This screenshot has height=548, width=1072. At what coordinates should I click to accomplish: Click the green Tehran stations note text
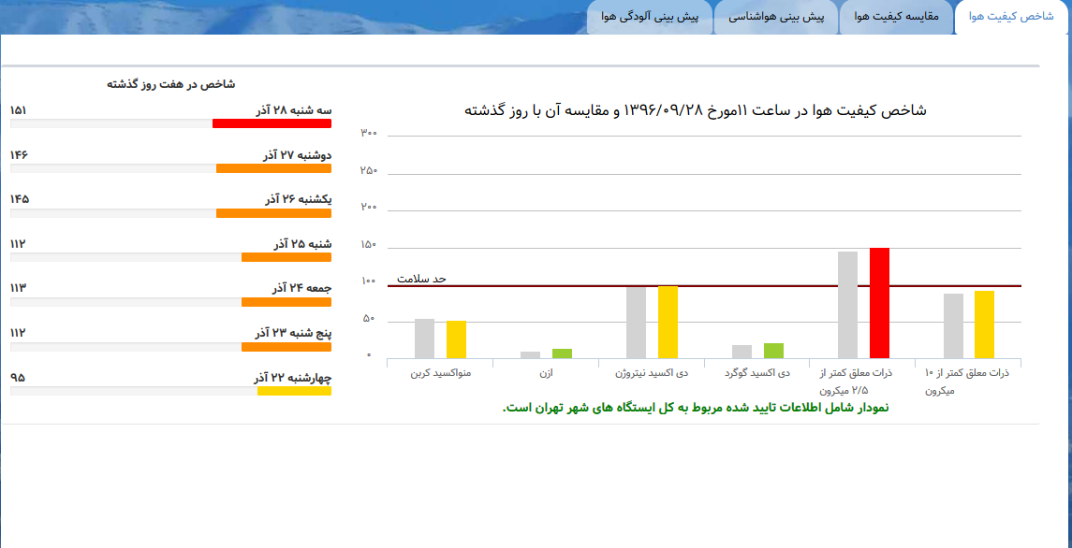click(x=695, y=408)
